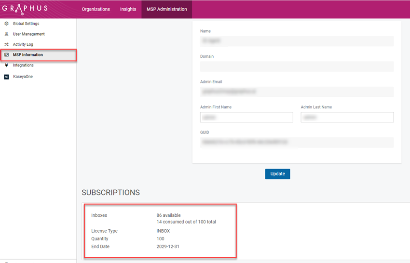Click the MSP Information card icon
The height and width of the screenshot is (263, 410).
[7, 55]
